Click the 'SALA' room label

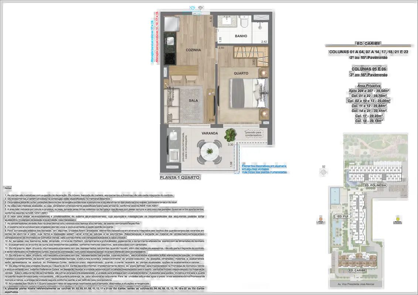point(194,100)
